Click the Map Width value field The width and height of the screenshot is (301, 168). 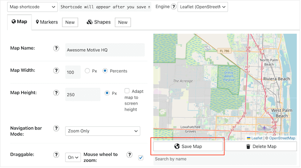pyautogui.click(x=73, y=72)
